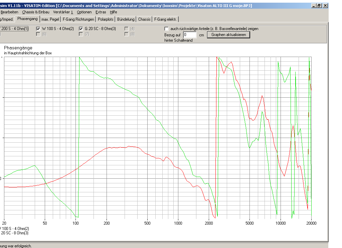Click the 2000 frequency axis label
This screenshot has height=248, width=342.
(x=209, y=223)
